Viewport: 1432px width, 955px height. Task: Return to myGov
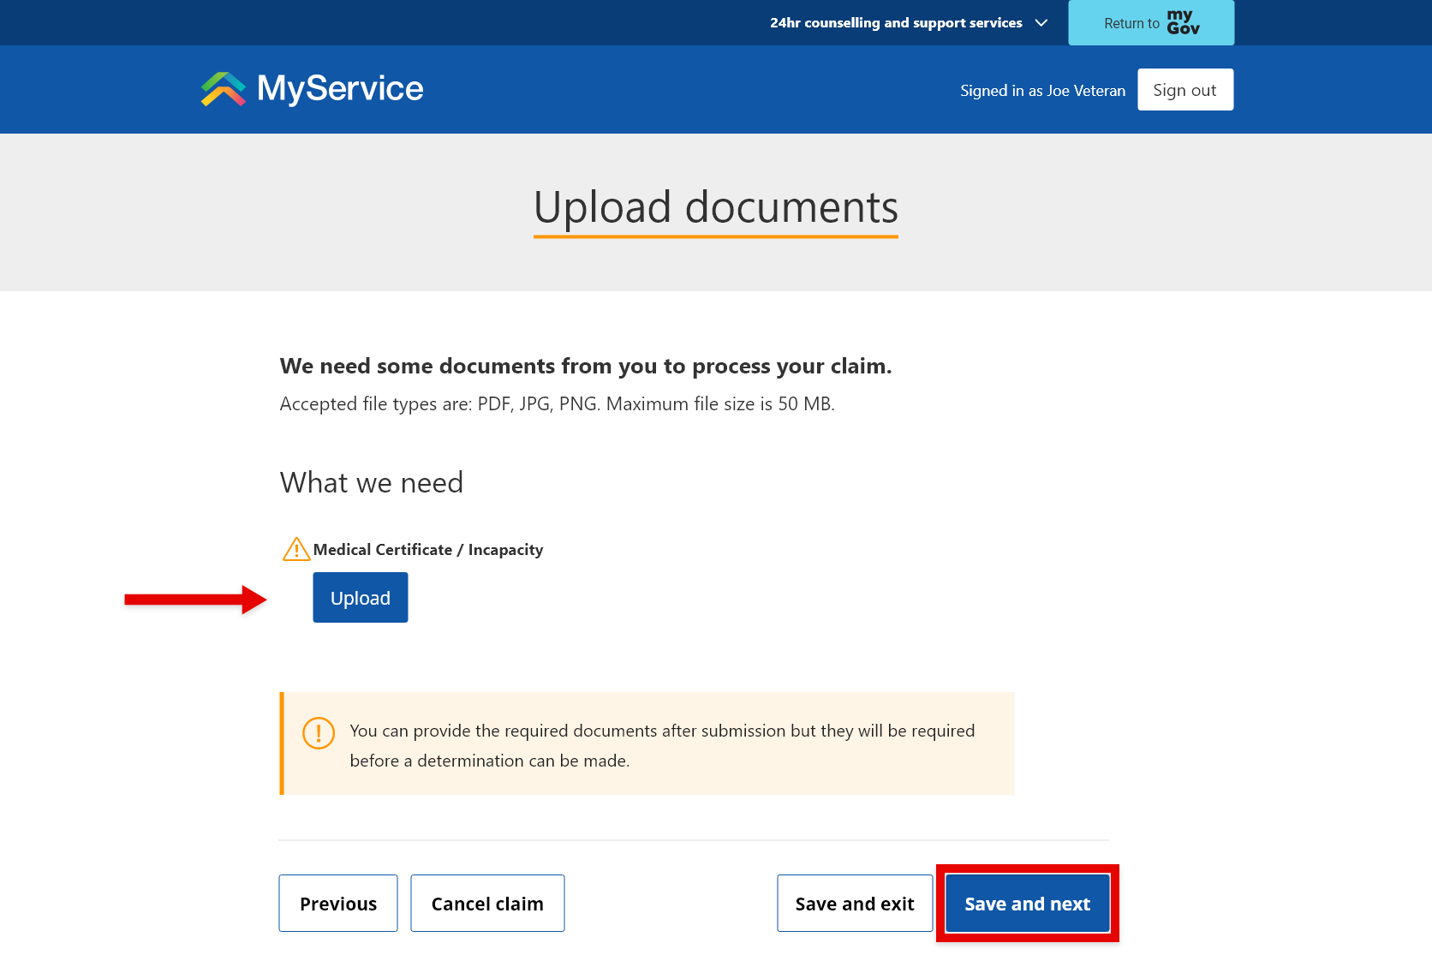coord(1151,23)
